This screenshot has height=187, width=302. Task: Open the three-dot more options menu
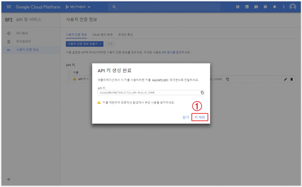point(284,7)
